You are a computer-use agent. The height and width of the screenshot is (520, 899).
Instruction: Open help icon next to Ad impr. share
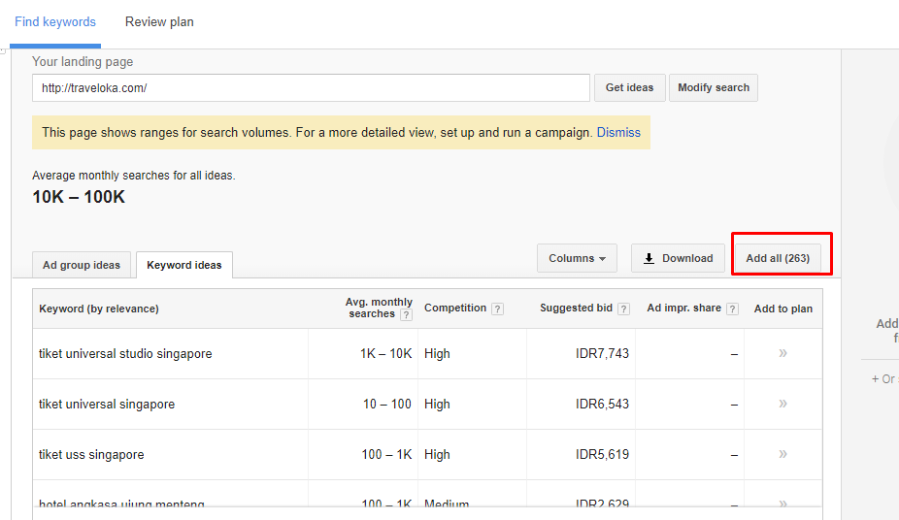pyautogui.click(x=732, y=309)
